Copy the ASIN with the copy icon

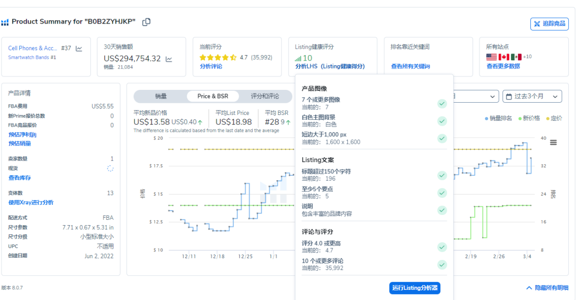146,22
